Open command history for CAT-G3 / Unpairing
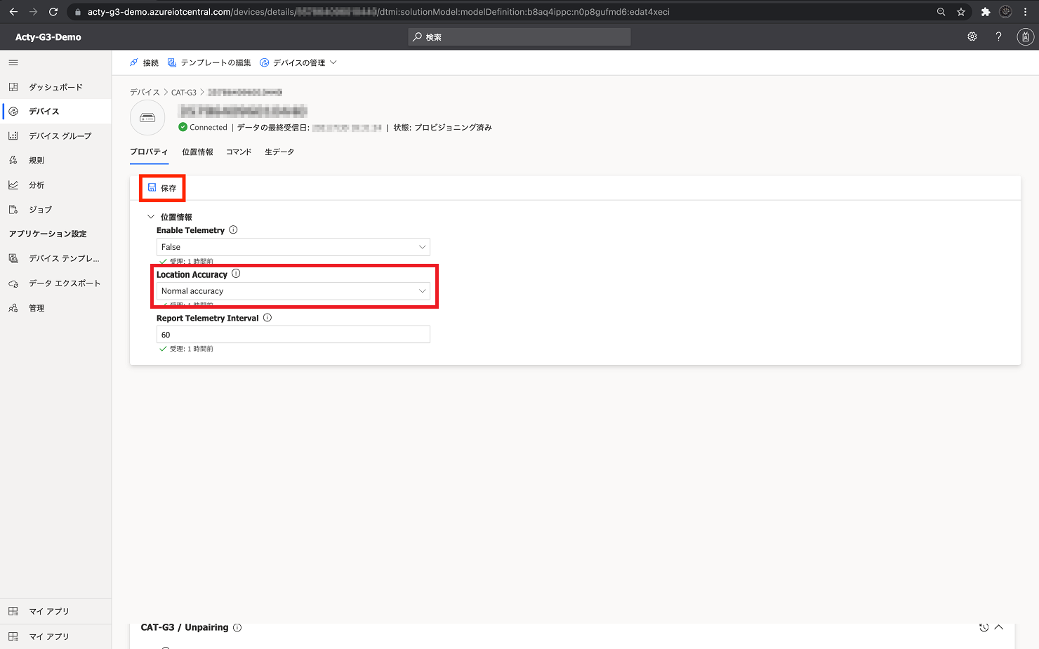Screen dimensions: 1039x649 [984, 627]
